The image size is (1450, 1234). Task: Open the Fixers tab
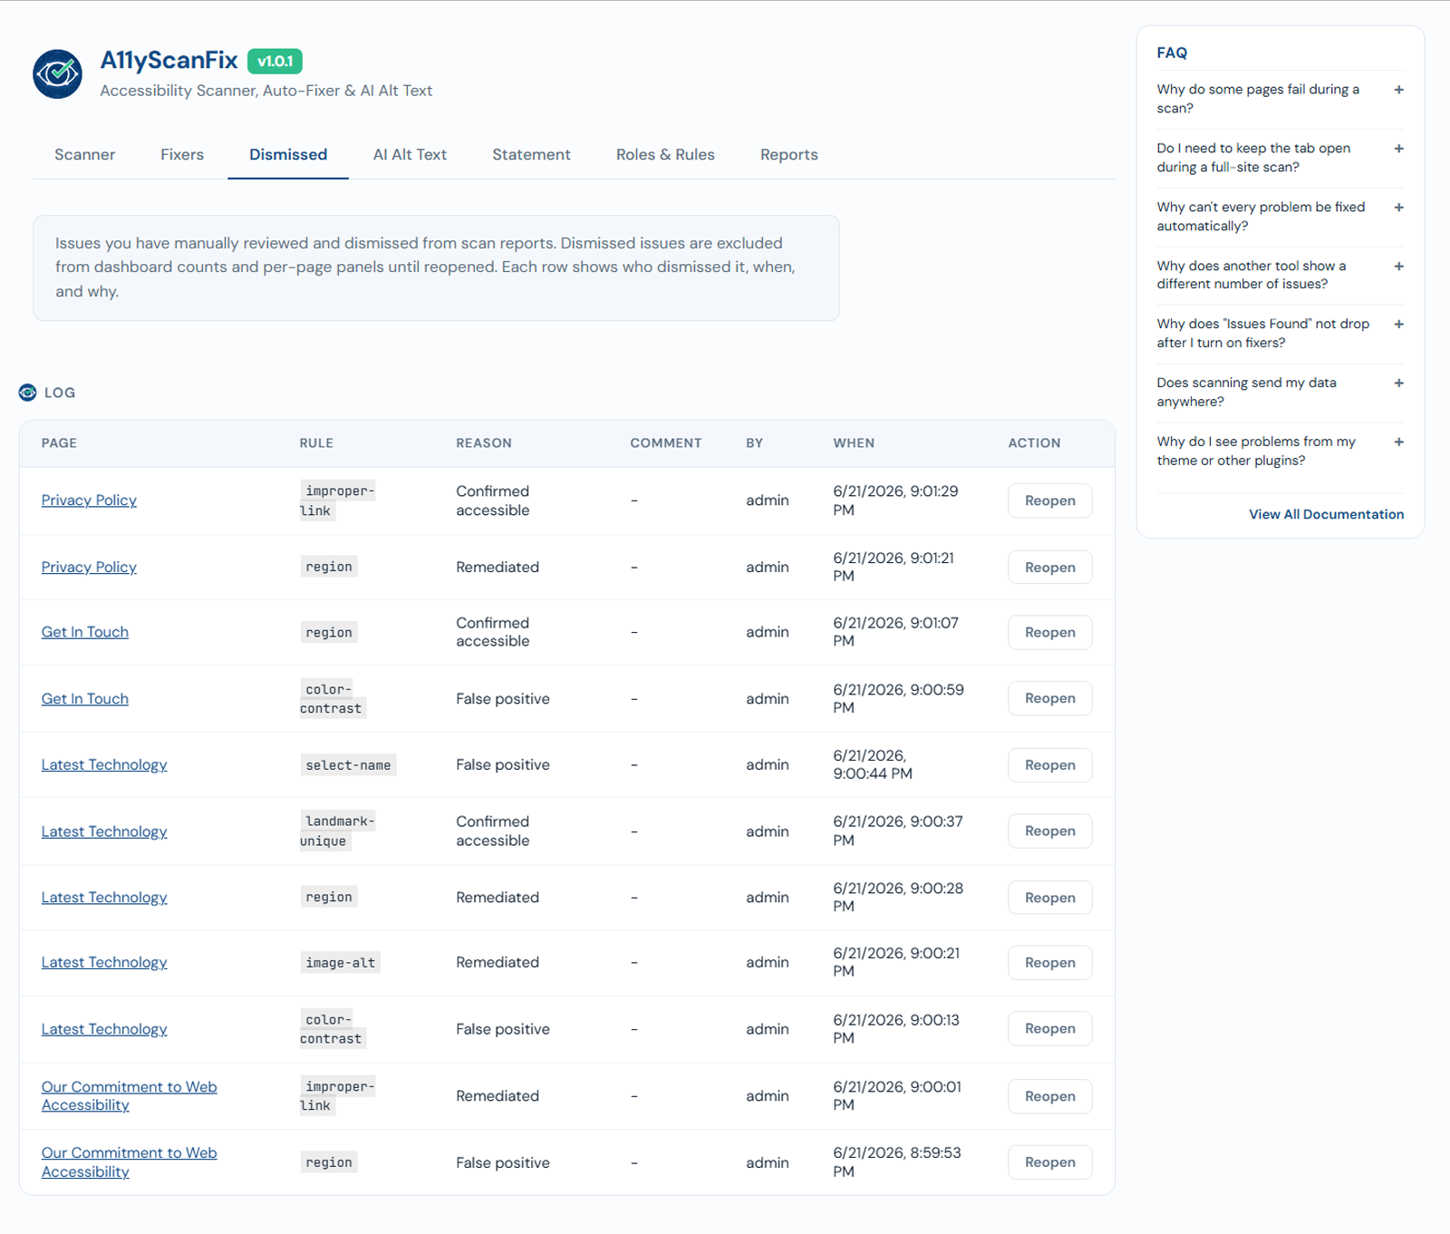tap(182, 155)
